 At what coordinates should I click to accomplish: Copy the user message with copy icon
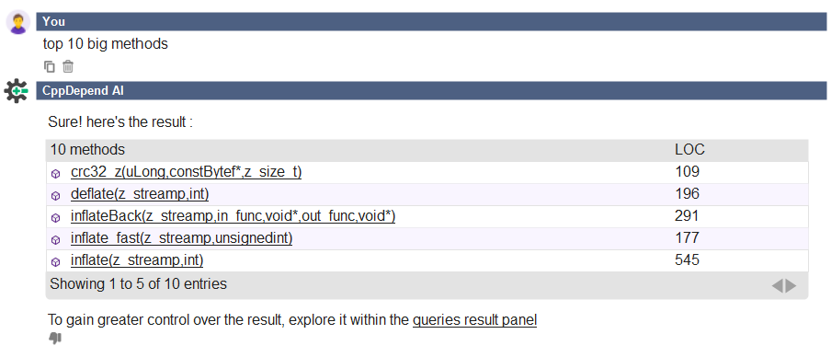click(50, 66)
